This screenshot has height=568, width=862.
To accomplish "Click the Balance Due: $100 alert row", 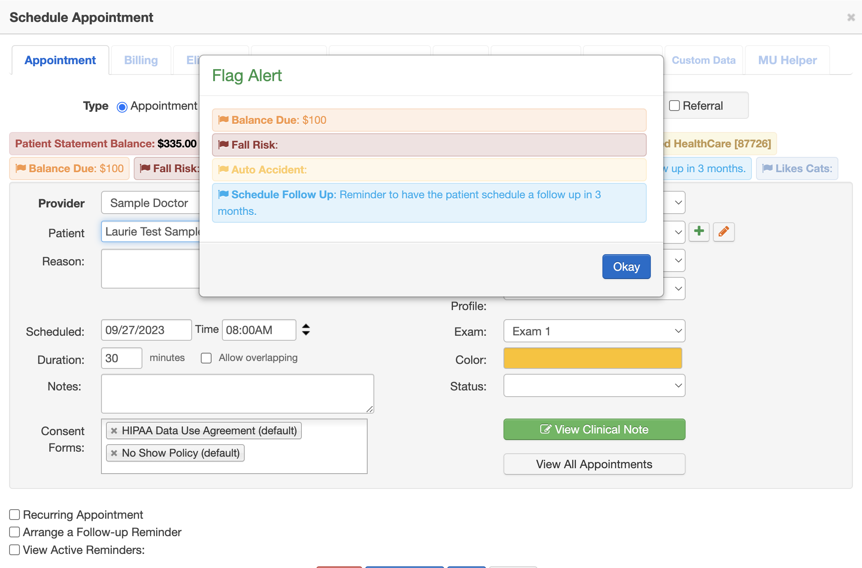I will click(429, 120).
